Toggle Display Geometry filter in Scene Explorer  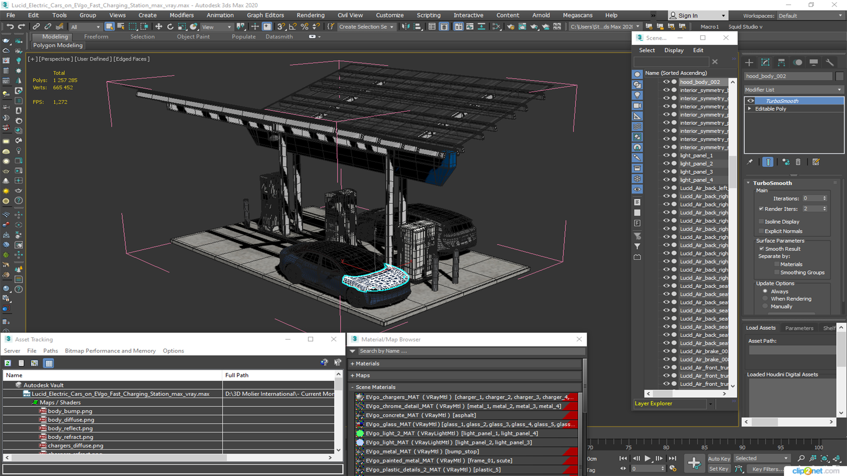(637, 74)
